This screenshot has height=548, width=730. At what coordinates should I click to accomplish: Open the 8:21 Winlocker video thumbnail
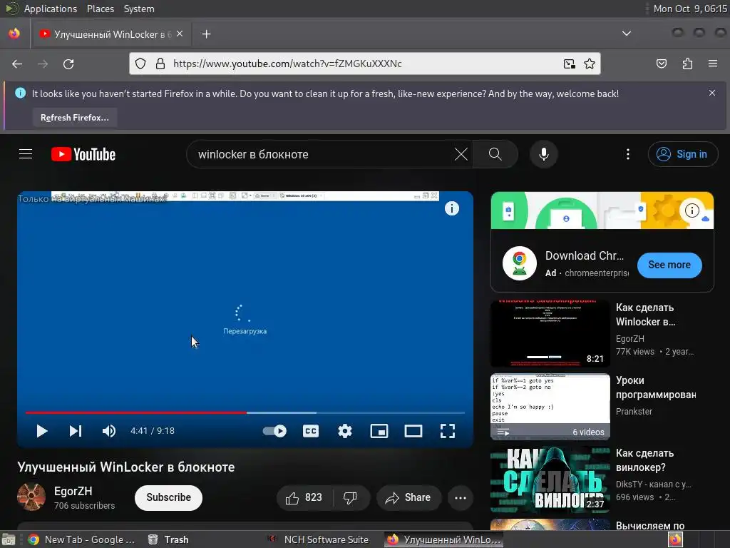[x=550, y=333]
